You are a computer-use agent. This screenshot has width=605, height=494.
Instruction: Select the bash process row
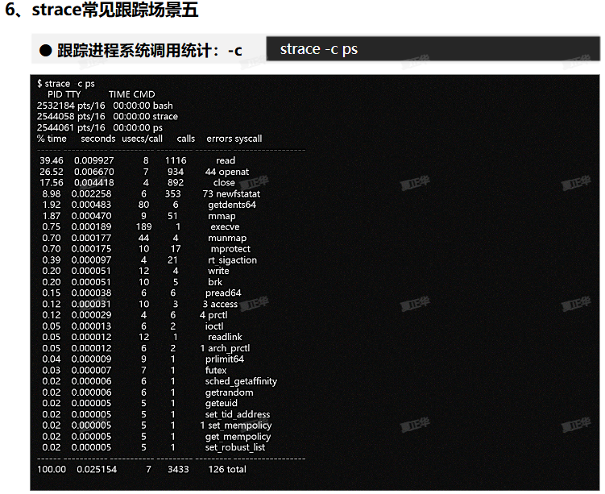pos(105,106)
